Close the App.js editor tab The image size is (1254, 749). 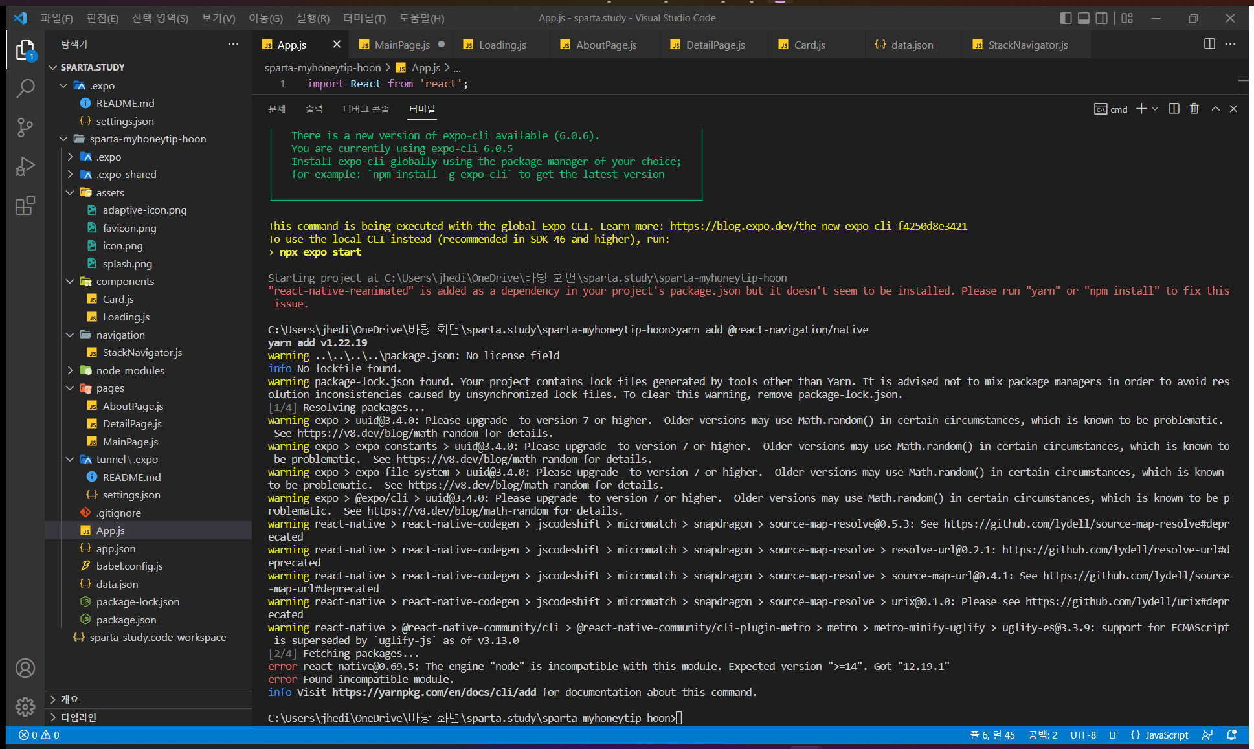[337, 44]
